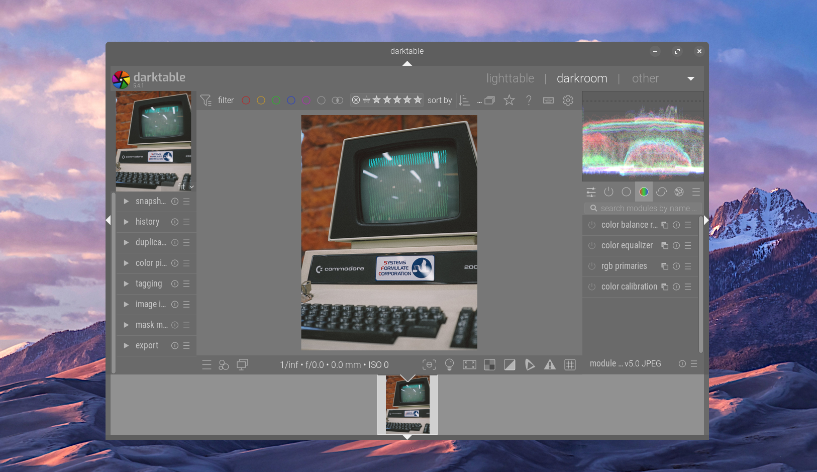
Task: Open the context help question mark
Action: coord(529,101)
